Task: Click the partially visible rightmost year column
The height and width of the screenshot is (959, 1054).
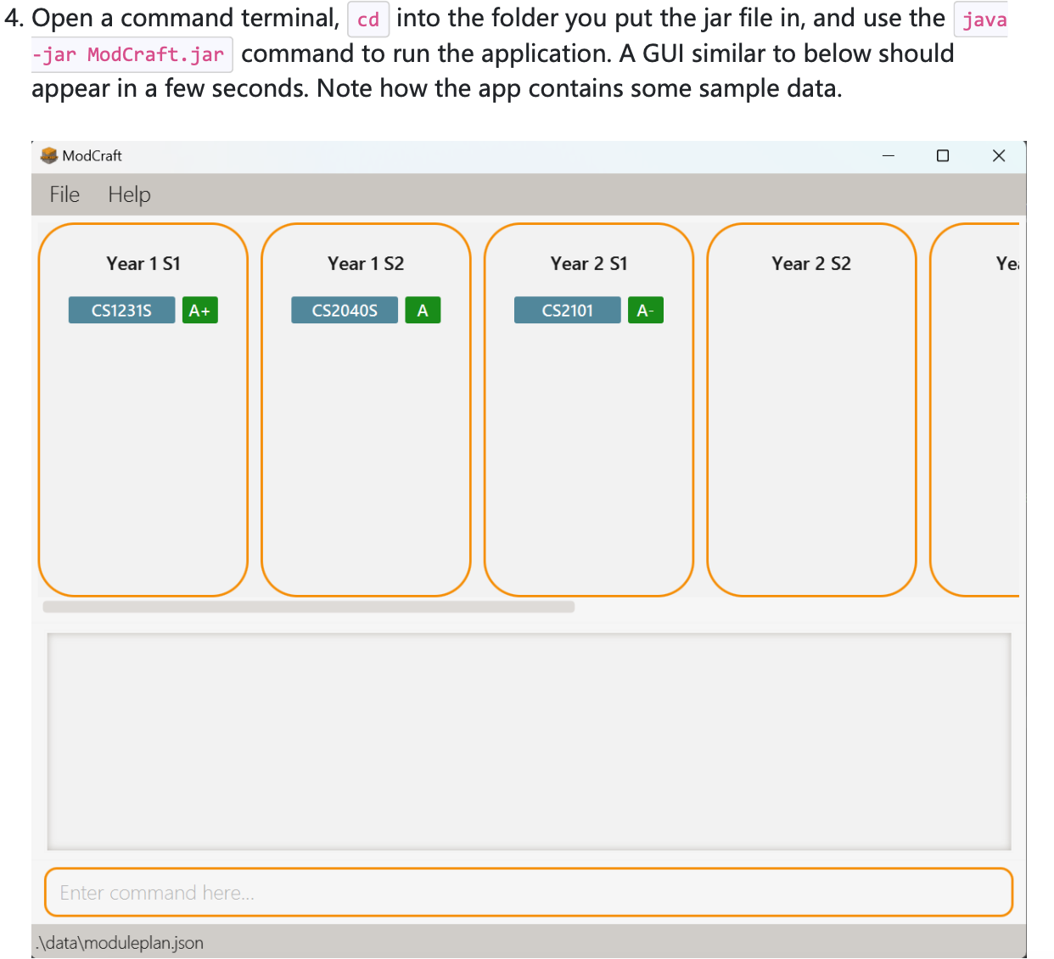Action: click(x=1001, y=407)
